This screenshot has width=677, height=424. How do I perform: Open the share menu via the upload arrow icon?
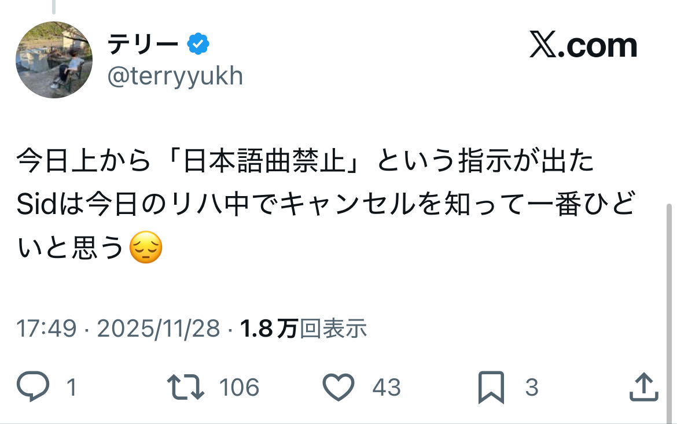644,387
